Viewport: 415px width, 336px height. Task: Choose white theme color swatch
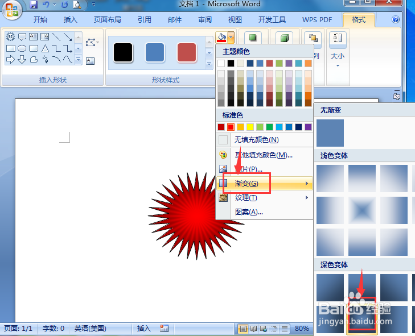[x=221, y=64]
